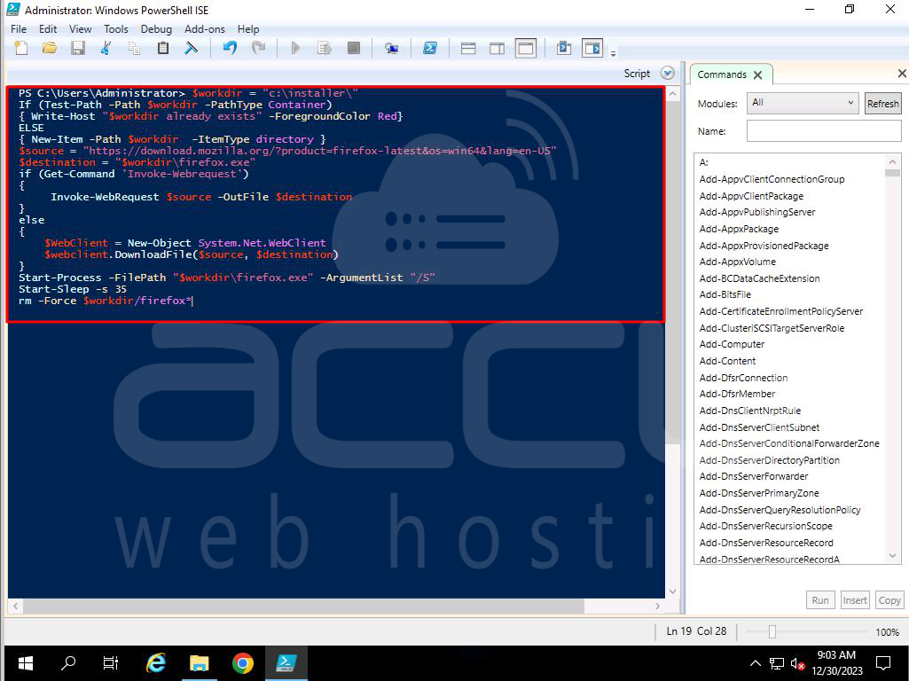Open the Debug menu

(156, 29)
